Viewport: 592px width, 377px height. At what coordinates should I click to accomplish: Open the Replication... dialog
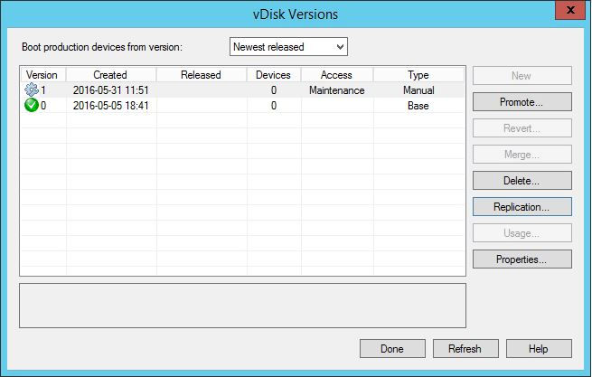pyautogui.click(x=522, y=207)
